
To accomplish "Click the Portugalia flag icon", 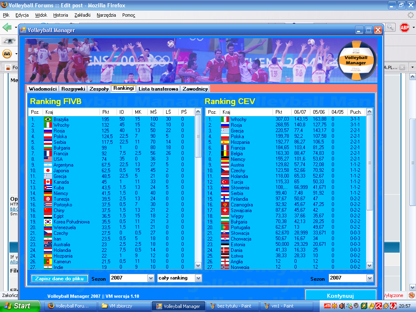I will (225, 227).
